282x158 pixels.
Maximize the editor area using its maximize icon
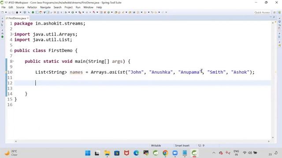click(x=274, y=17)
